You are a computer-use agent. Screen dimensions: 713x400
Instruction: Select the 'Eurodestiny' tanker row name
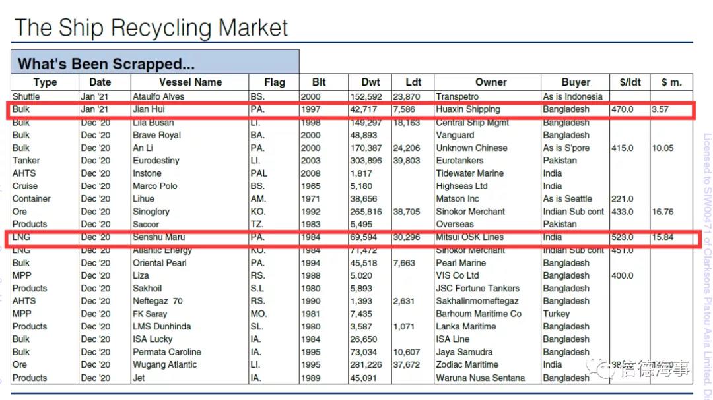pos(156,160)
